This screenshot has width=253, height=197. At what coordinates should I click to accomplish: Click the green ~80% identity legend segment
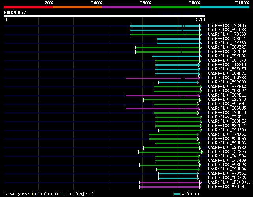click(x=176, y=7)
